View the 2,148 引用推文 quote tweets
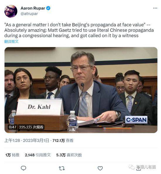 click(x=38, y=155)
